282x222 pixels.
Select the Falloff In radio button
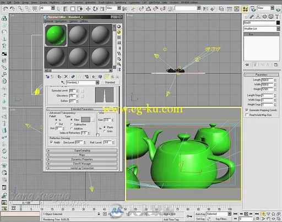[56, 120]
